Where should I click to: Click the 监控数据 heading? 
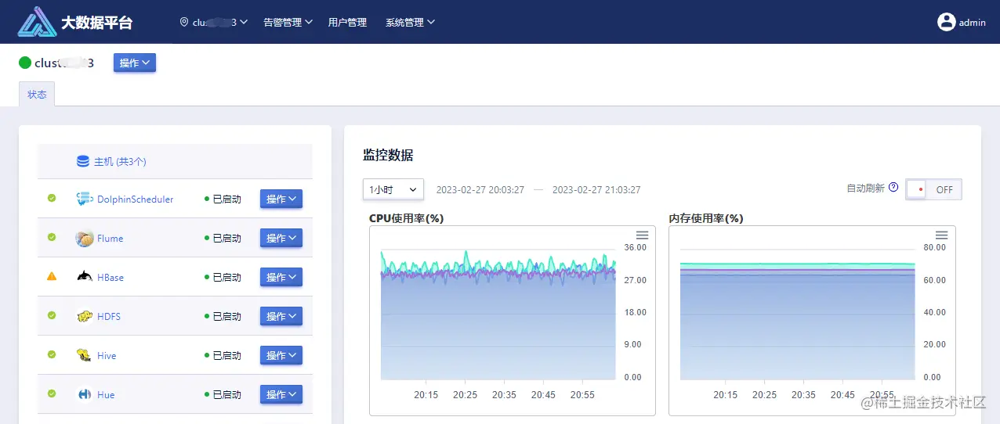(x=388, y=155)
